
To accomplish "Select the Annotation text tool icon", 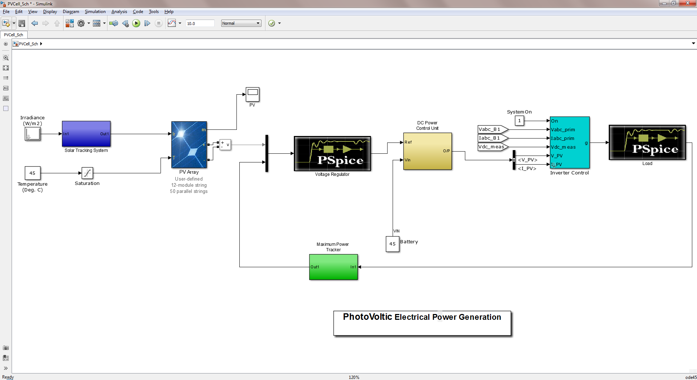I will tap(6, 88).
